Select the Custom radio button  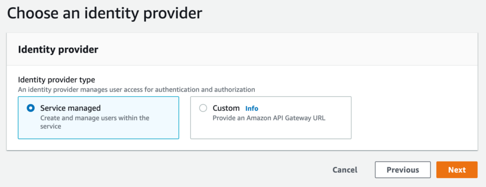(203, 108)
